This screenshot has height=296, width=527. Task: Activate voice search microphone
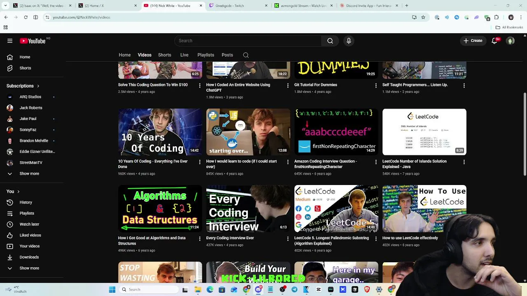point(349,41)
